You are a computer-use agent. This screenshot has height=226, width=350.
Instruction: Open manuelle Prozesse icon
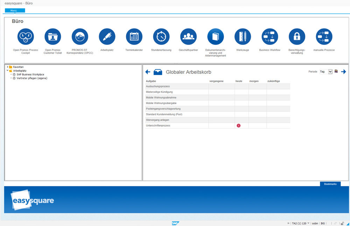[324, 37]
